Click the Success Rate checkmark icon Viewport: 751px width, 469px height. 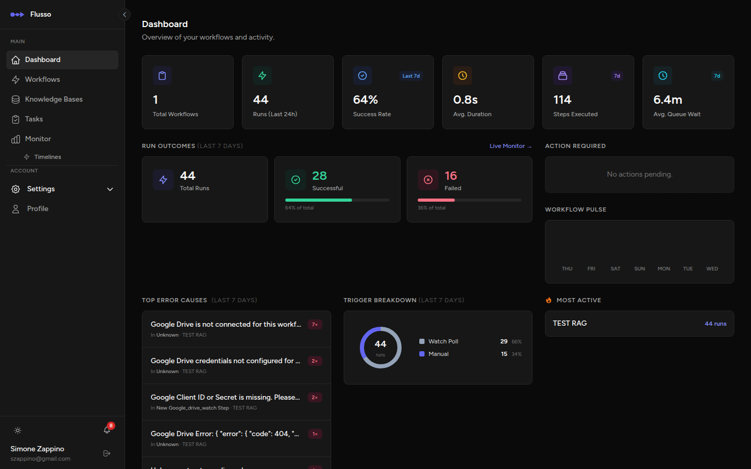coord(362,76)
